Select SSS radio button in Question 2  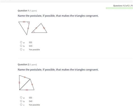[21, 98]
